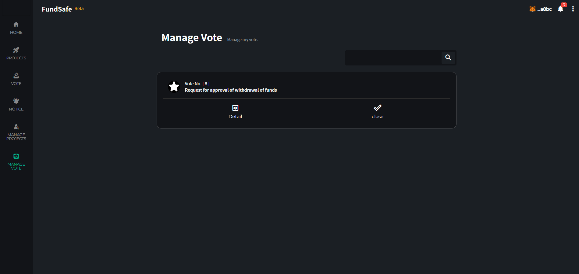This screenshot has height=274, width=579.
Task: Click the red notification count badge
Action: pos(564,5)
